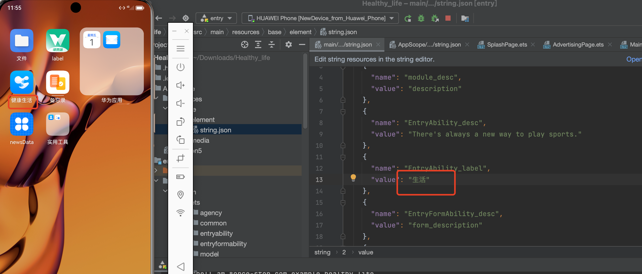Stop the running app

click(448, 18)
